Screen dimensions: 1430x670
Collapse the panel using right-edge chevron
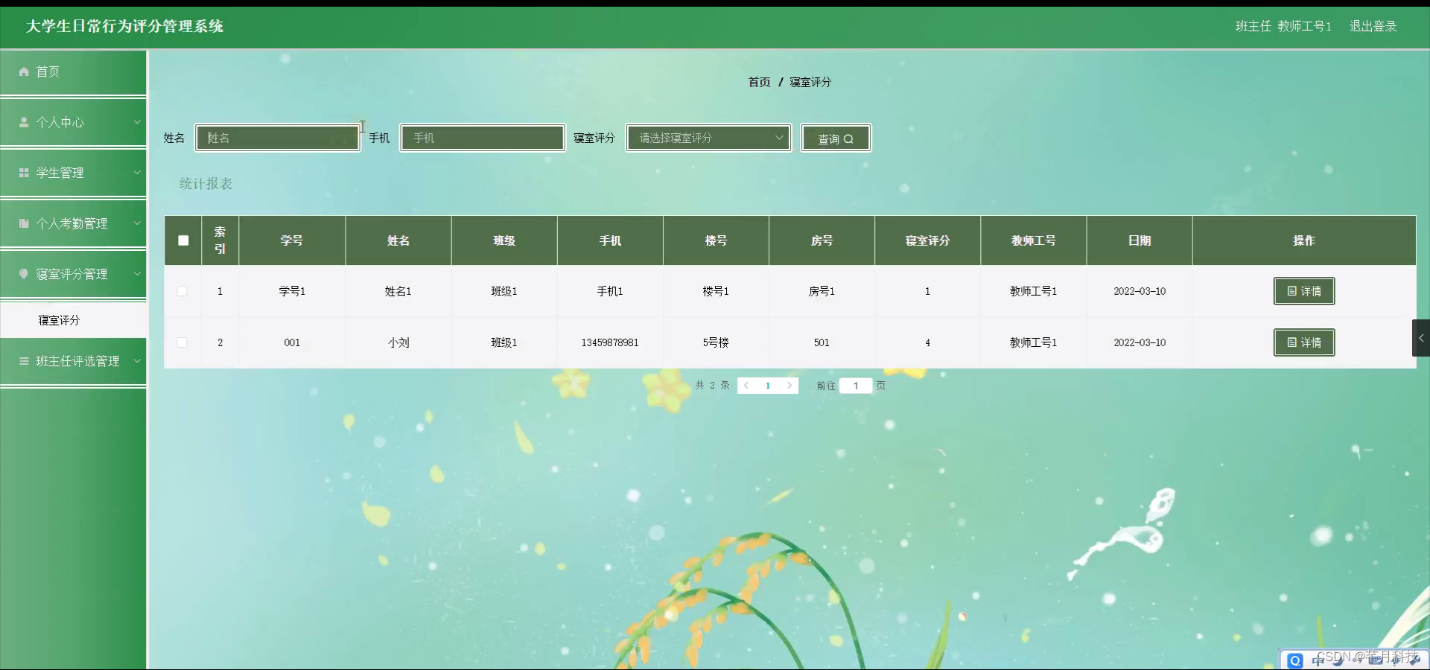[1421, 337]
